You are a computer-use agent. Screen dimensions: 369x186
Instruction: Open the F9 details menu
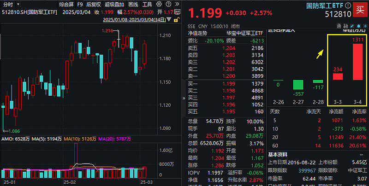tap(80, 5)
